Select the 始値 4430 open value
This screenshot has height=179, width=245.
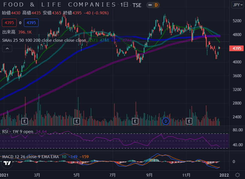point(11,13)
